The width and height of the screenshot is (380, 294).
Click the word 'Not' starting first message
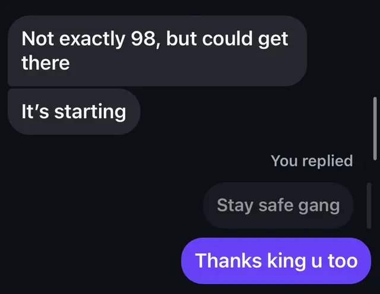[x=37, y=39]
